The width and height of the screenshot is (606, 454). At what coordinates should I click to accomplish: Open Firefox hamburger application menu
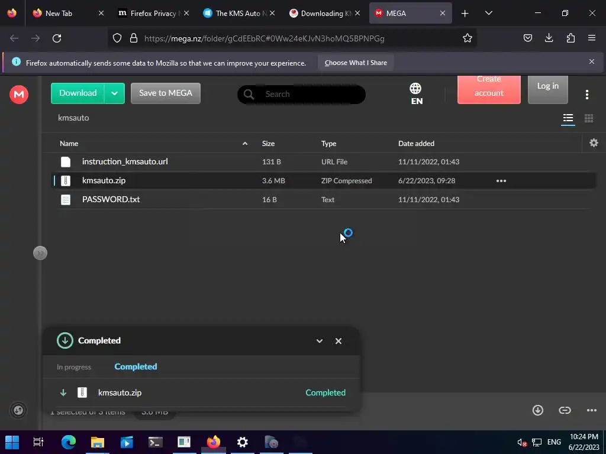pos(591,38)
